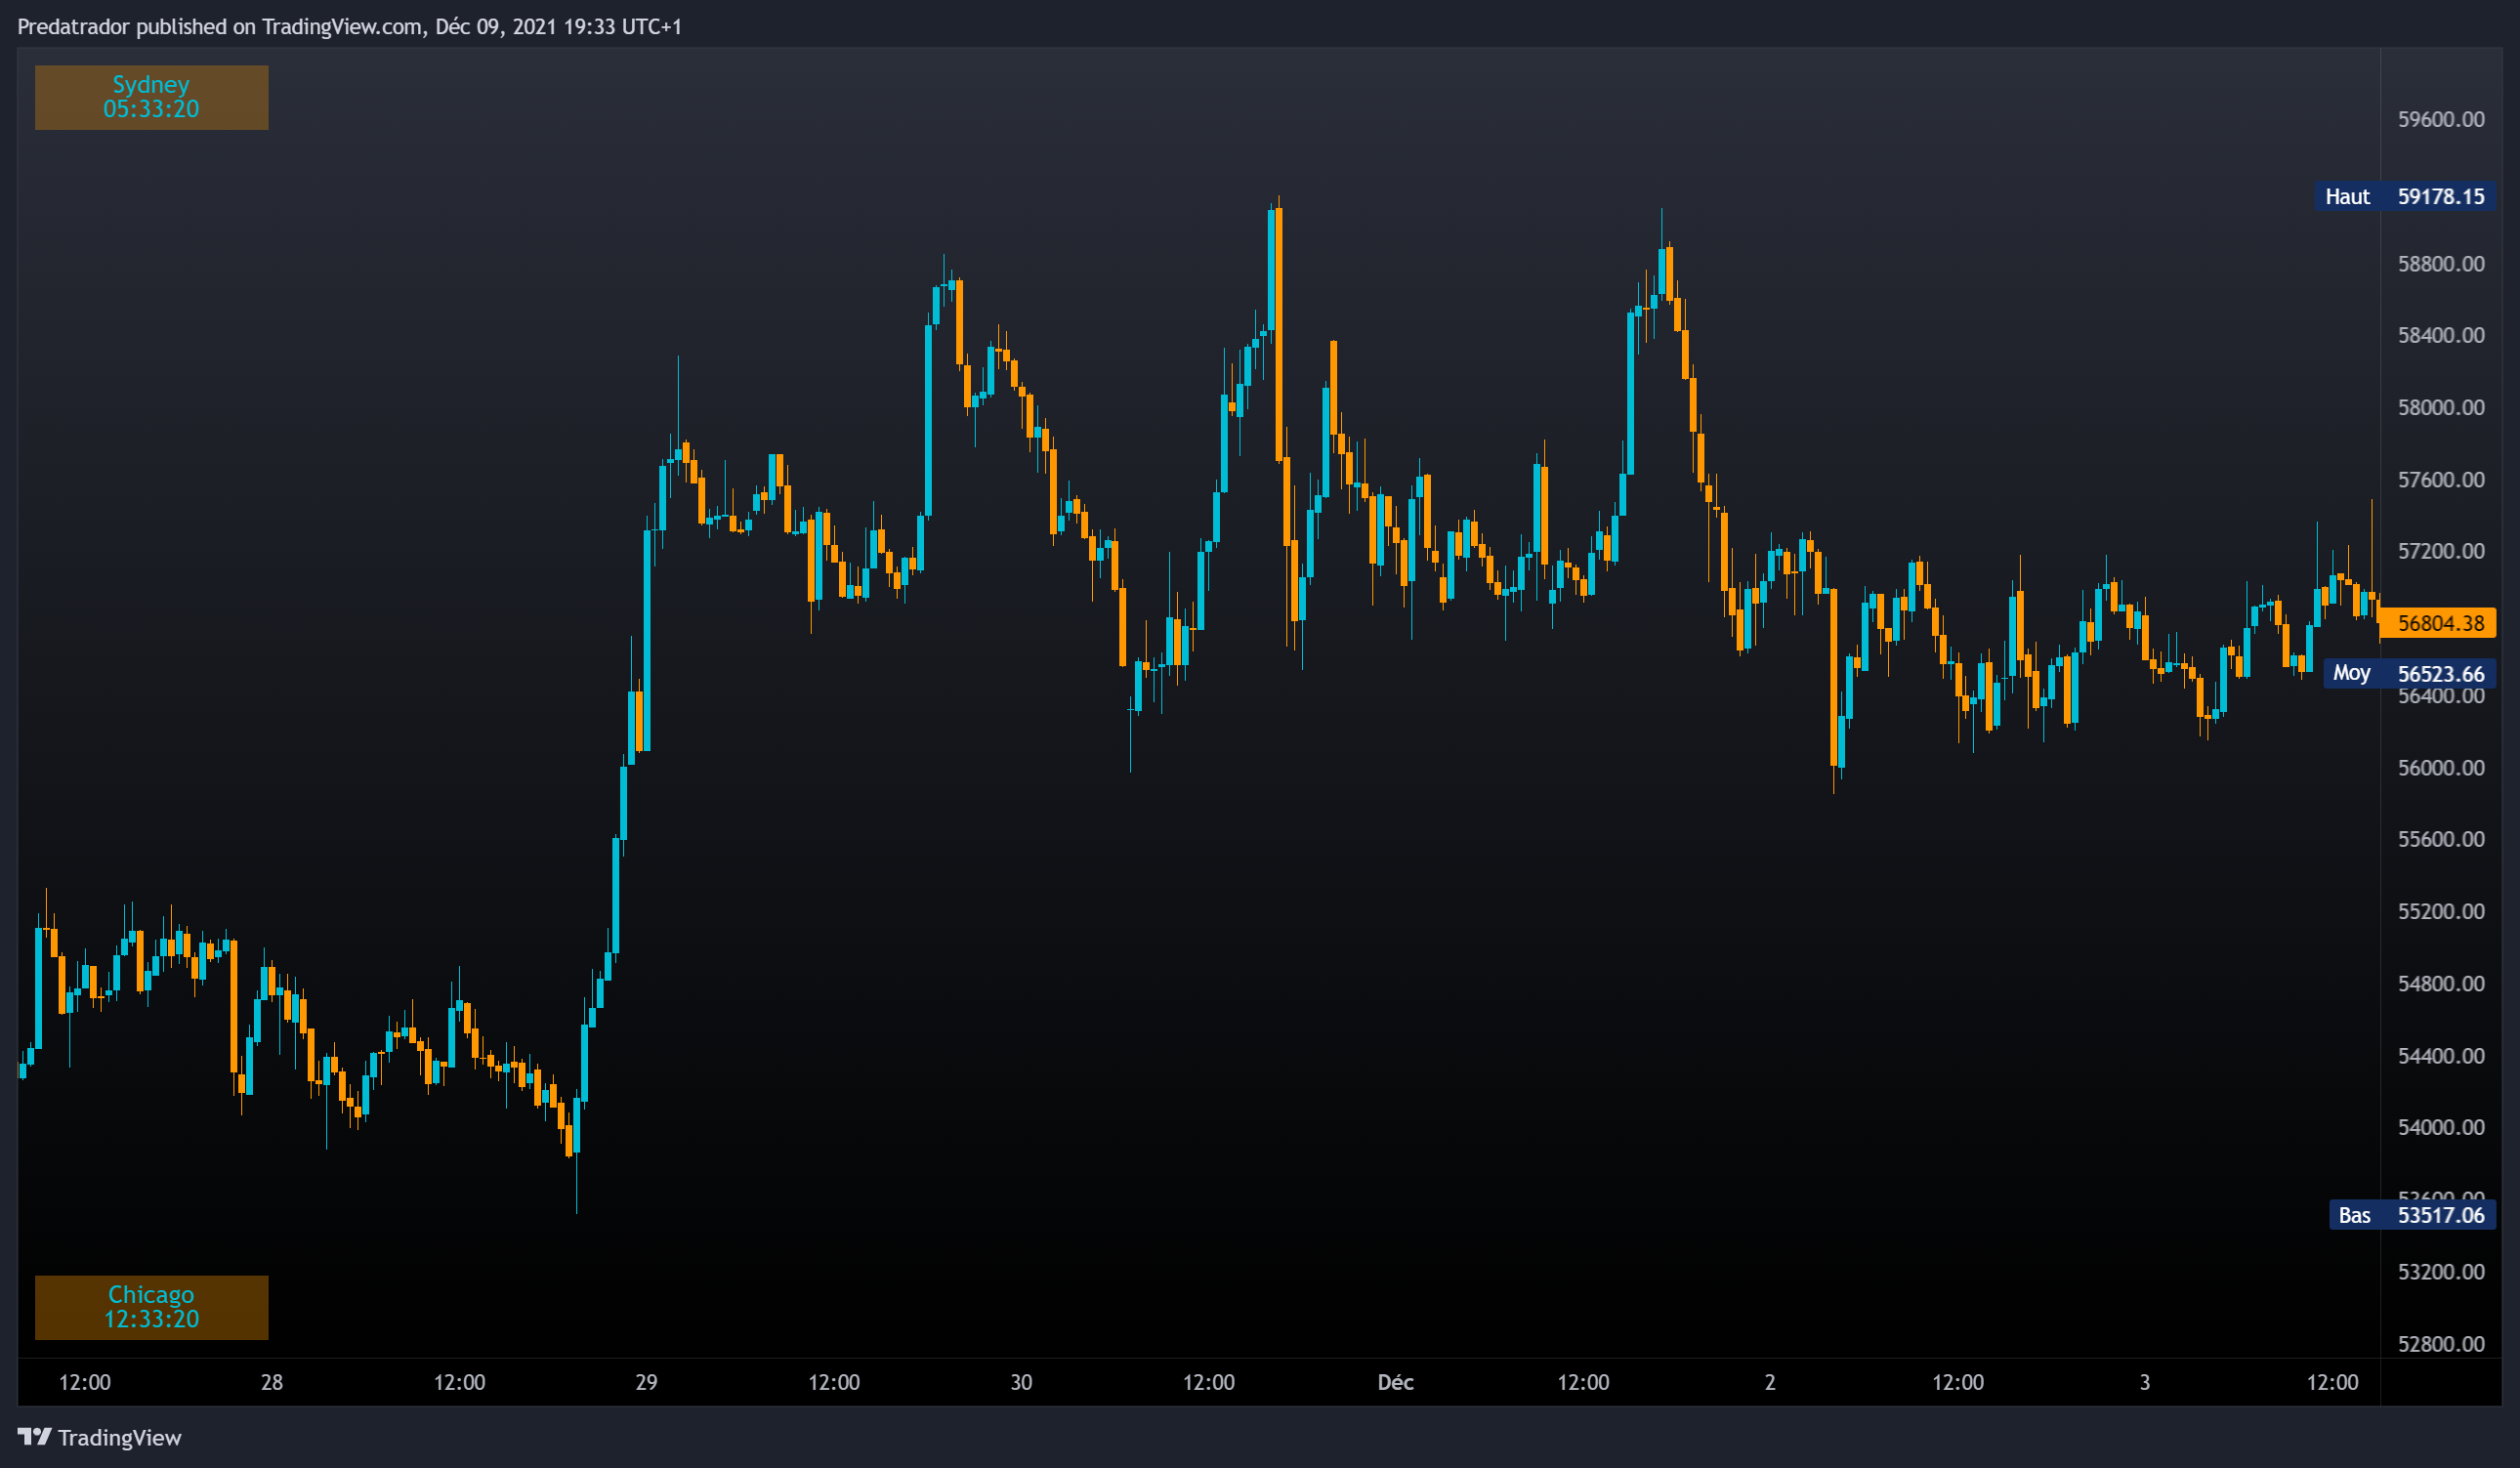Image resolution: width=2520 pixels, height=1468 pixels.
Task: Click the 3 date label on time axis
Action: click(2145, 1382)
